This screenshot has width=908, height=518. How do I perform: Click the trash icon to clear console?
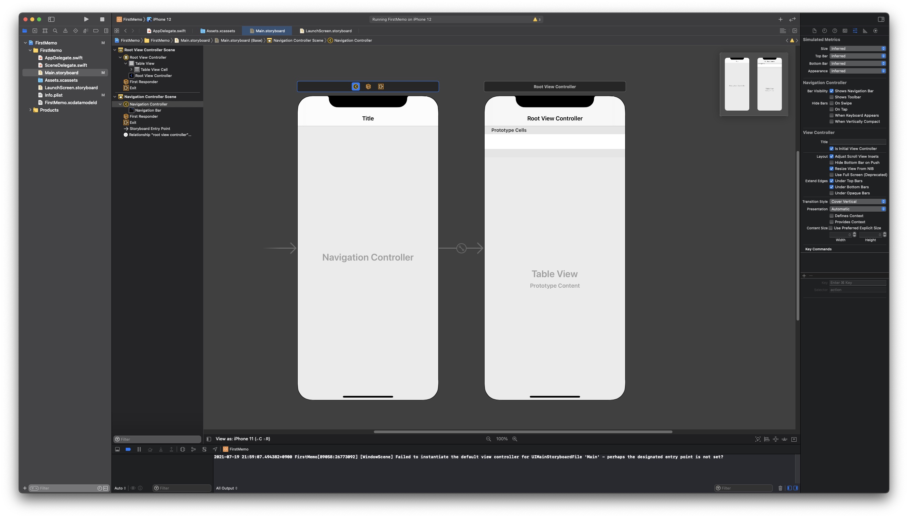click(x=780, y=488)
